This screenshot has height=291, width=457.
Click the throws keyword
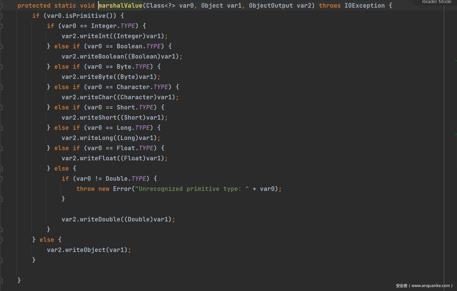pyautogui.click(x=330, y=6)
